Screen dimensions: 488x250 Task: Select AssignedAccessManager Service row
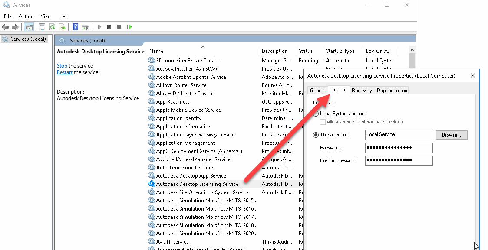pos(193,159)
